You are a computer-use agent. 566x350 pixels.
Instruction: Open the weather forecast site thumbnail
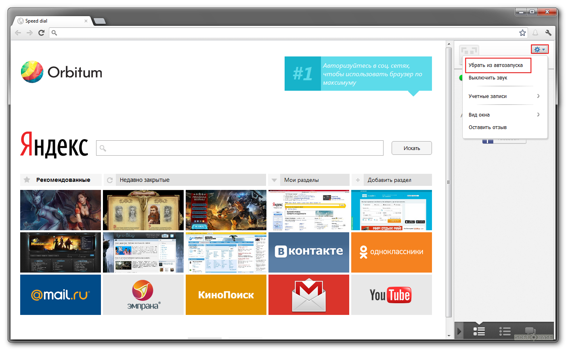pyautogui.click(x=226, y=252)
